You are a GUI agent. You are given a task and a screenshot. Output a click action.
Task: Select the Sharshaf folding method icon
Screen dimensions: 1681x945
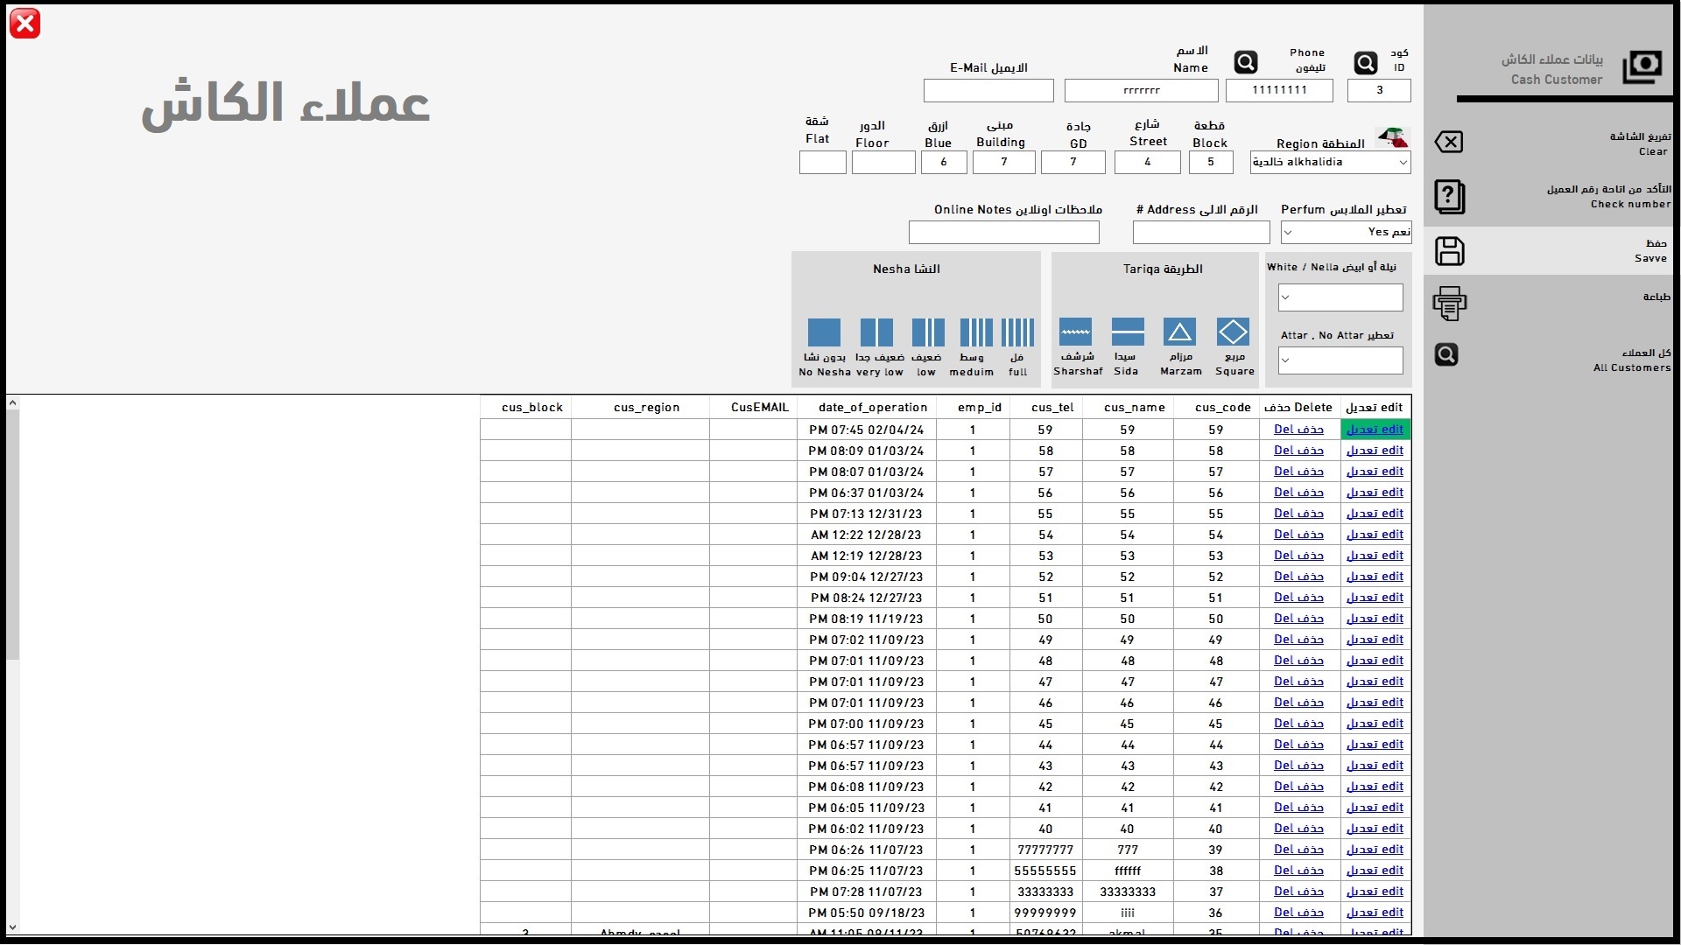point(1075,332)
